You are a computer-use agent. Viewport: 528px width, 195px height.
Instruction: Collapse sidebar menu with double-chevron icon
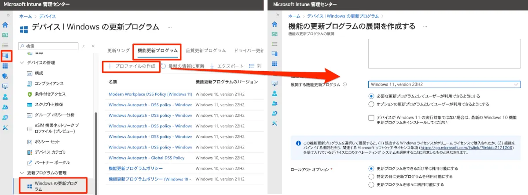coord(93,46)
